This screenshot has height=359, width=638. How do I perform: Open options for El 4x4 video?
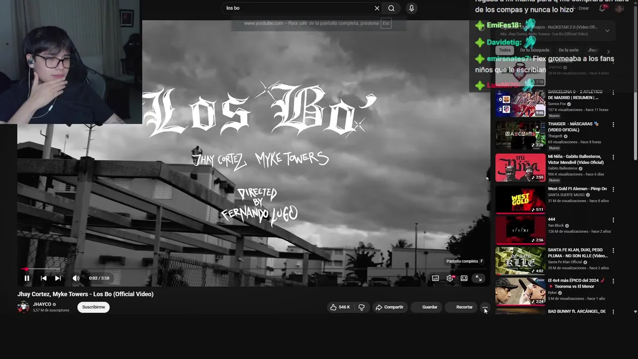click(x=613, y=281)
